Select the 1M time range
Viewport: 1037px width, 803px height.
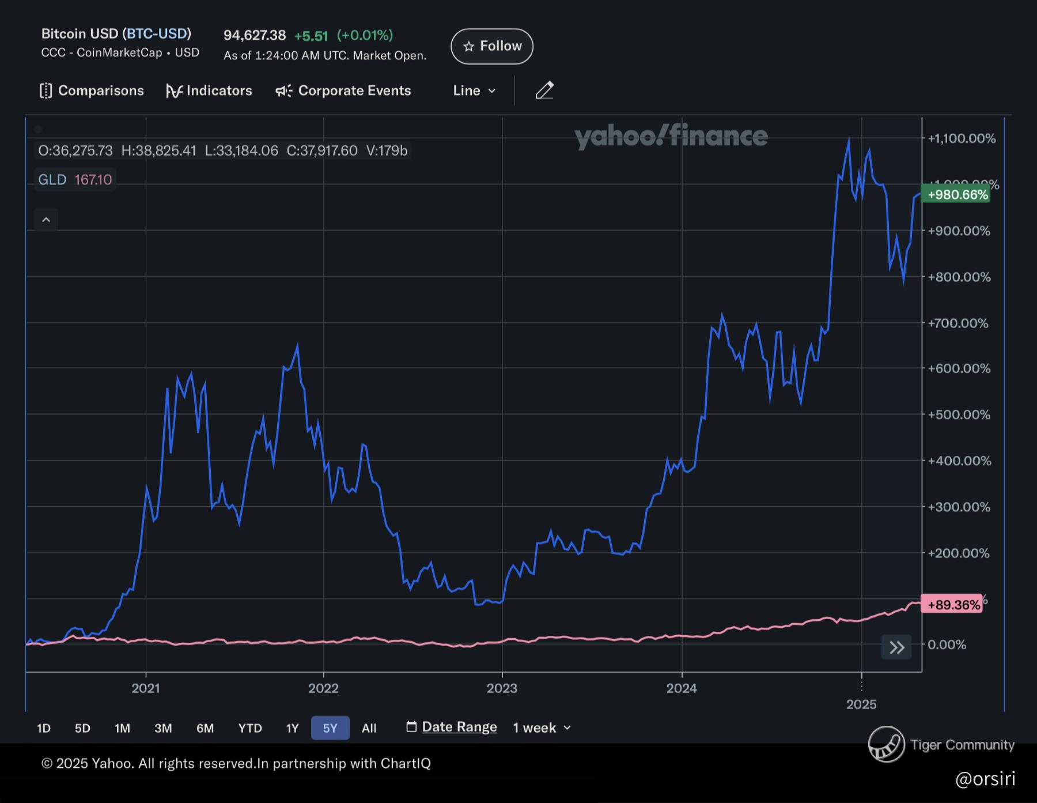[122, 728]
